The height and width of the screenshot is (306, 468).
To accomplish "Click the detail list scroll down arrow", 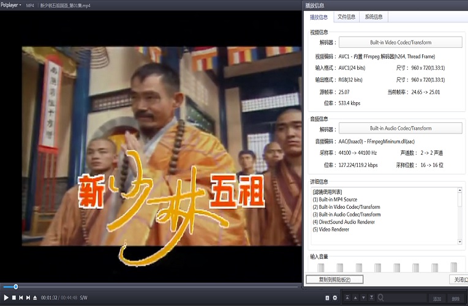I will pos(460,242).
